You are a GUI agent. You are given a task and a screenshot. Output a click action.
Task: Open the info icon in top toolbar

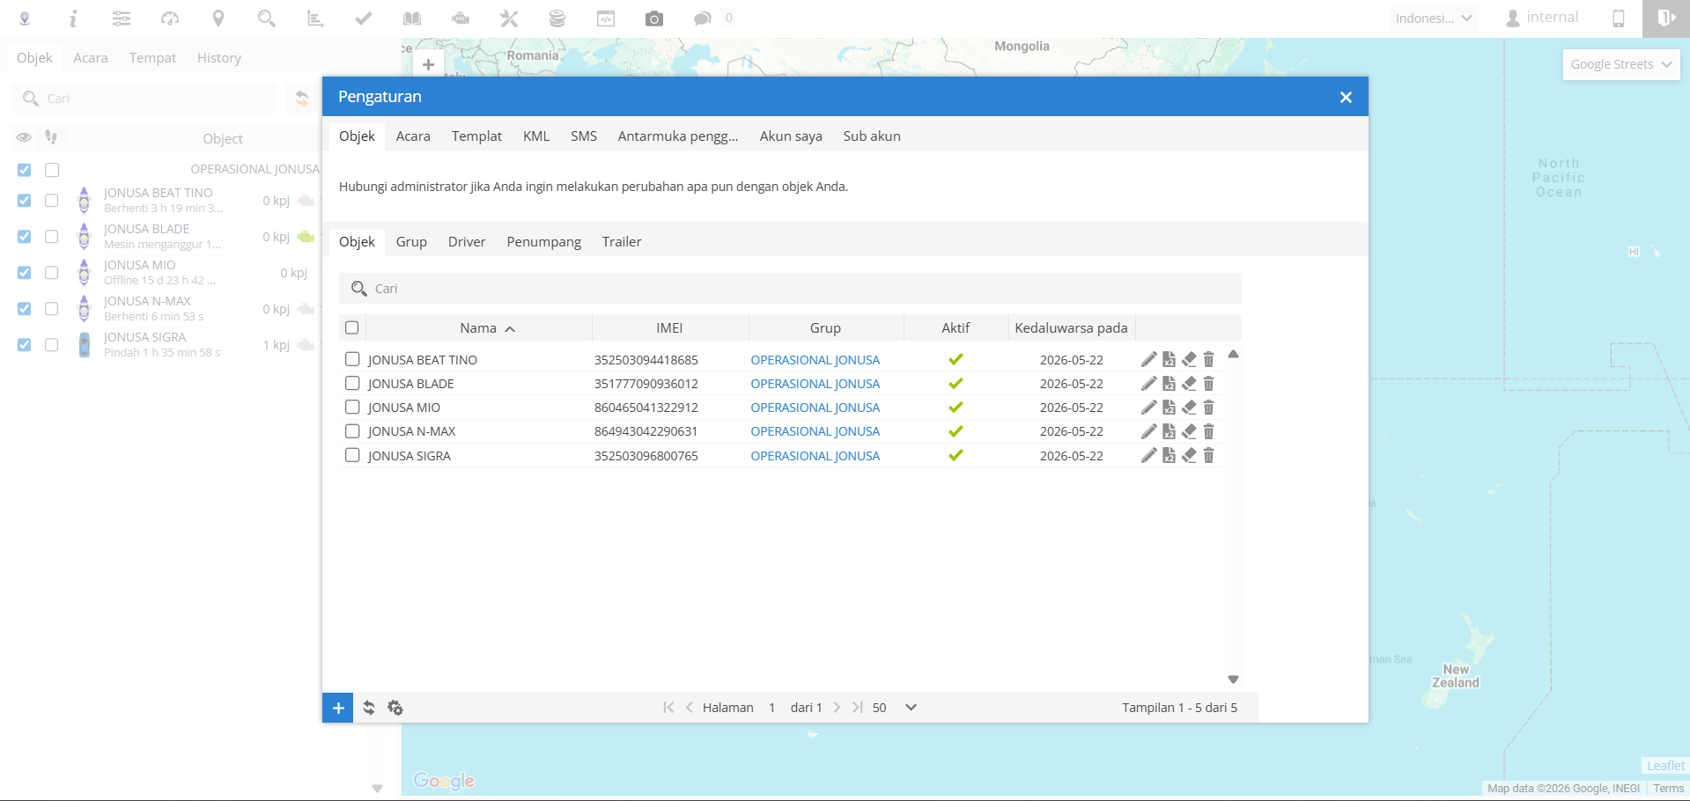(x=73, y=18)
